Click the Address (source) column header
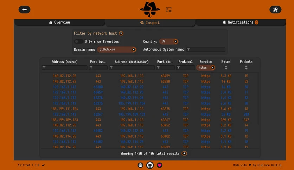This screenshot has height=170, width=294. pos(64,62)
